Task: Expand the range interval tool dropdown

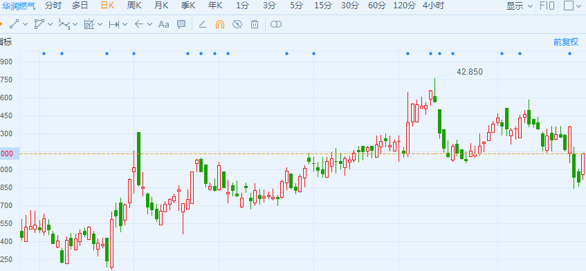Action: point(125,24)
